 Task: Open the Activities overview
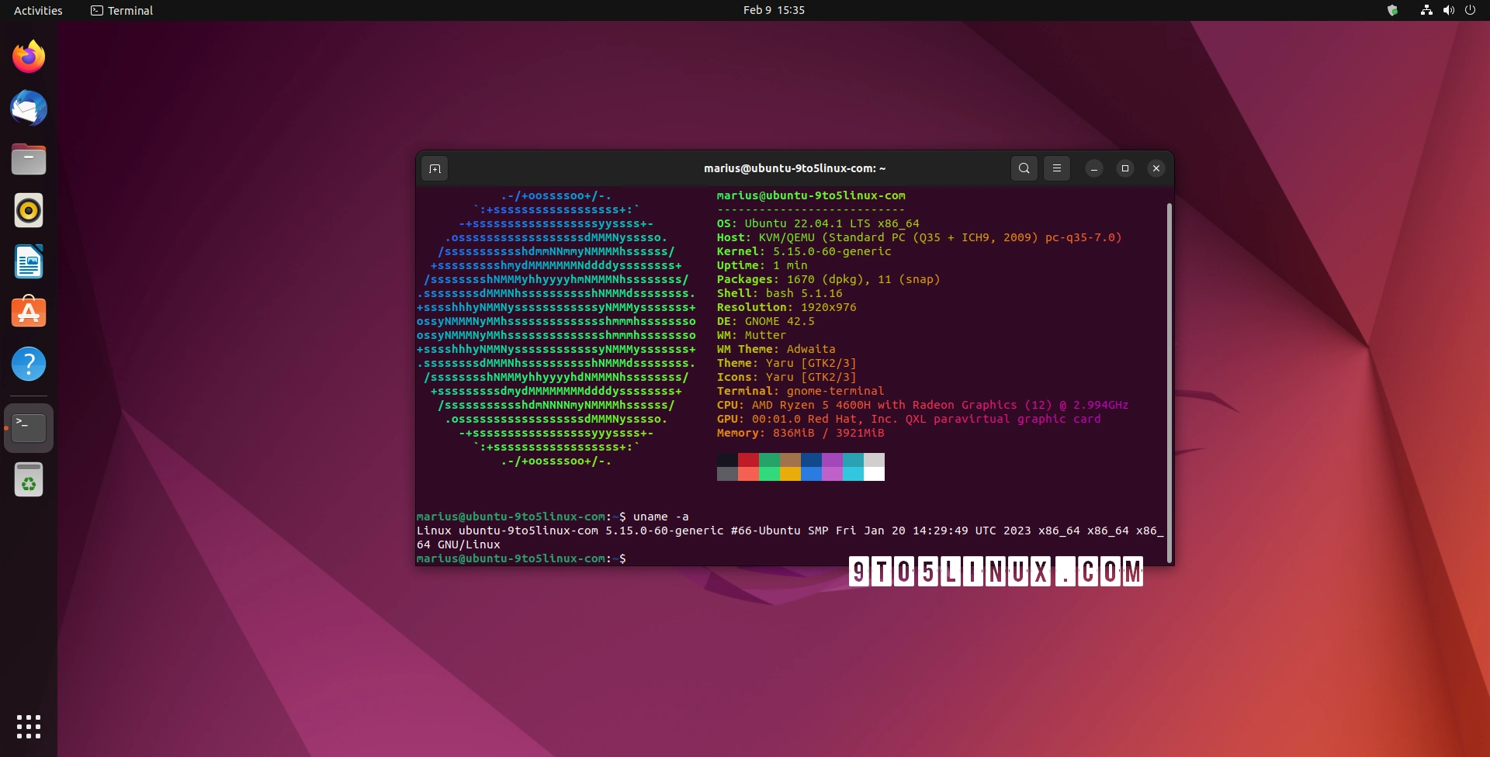(x=37, y=11)
